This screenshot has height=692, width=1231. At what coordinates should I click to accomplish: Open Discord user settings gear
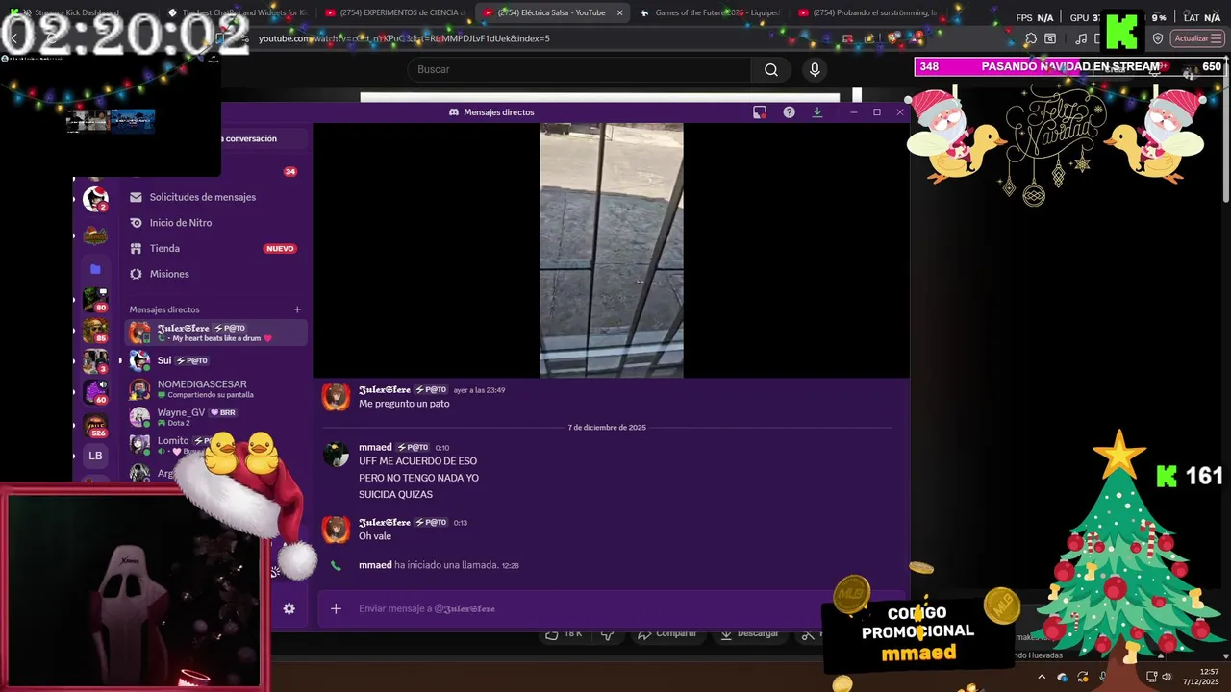tap(289, 608)
